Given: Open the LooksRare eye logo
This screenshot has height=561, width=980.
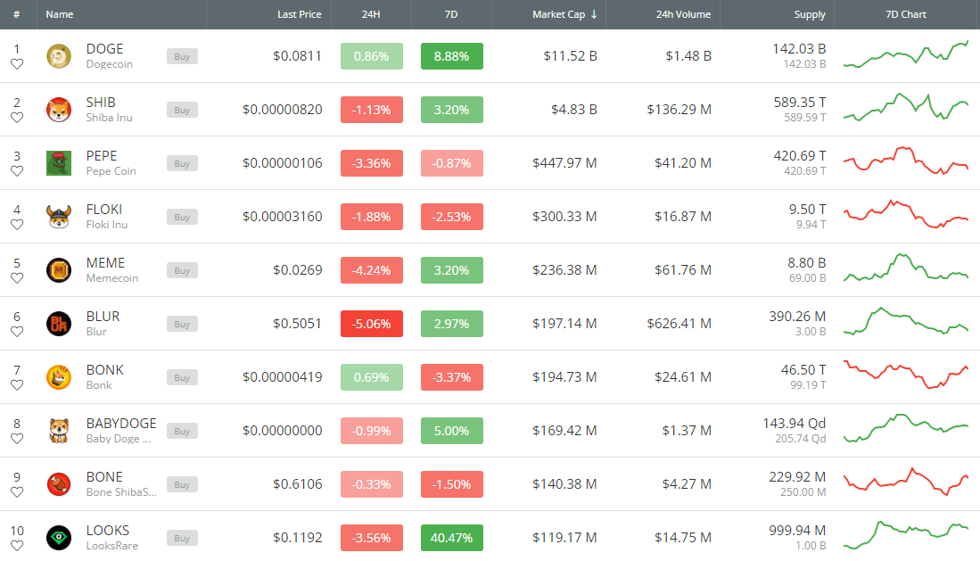Looking at the screenshot, I should pyautogui.click(x=59, y=538).
